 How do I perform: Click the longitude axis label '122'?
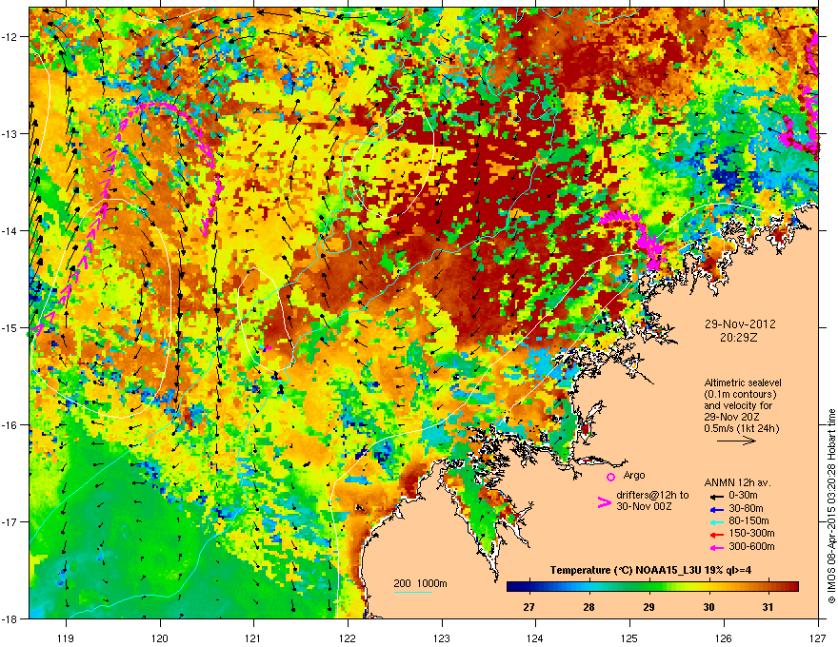tap(348, 637)
